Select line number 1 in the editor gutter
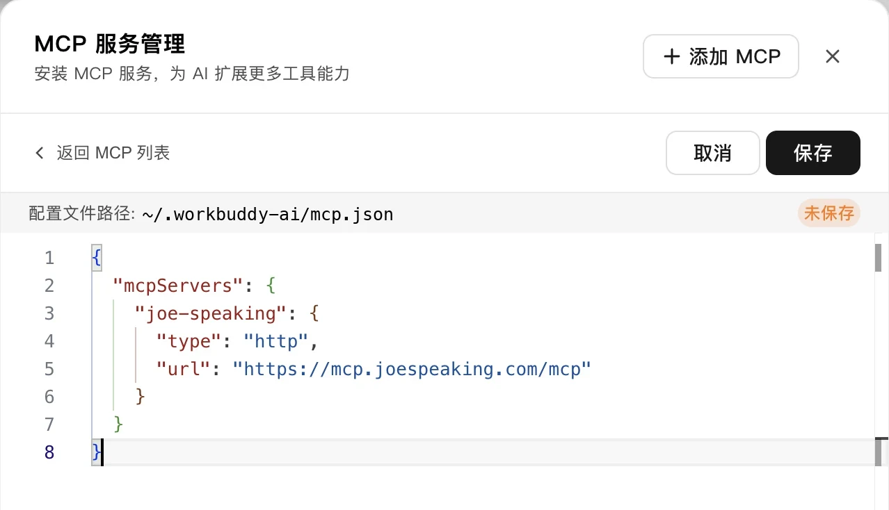889x510 pixels. pyautogui.click(x=49, y=258)
